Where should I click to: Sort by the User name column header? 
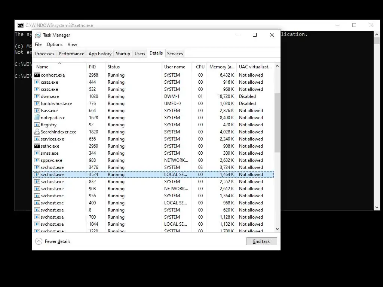177,67
